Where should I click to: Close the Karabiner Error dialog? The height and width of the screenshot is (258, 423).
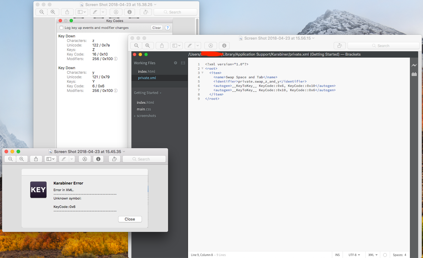pyautogui.click(x=130, y=219)
